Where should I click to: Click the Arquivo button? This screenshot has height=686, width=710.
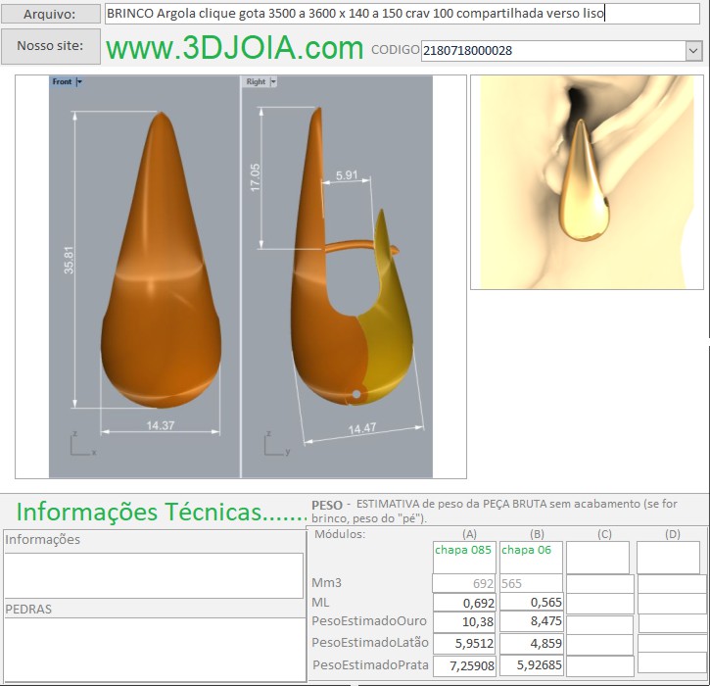point(51,14)
